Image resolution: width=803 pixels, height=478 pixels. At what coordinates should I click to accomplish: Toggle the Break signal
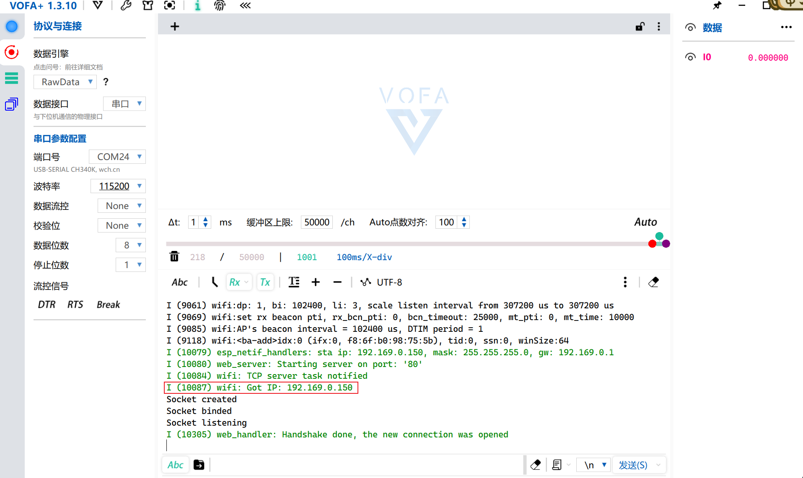(x=108, y=305)
